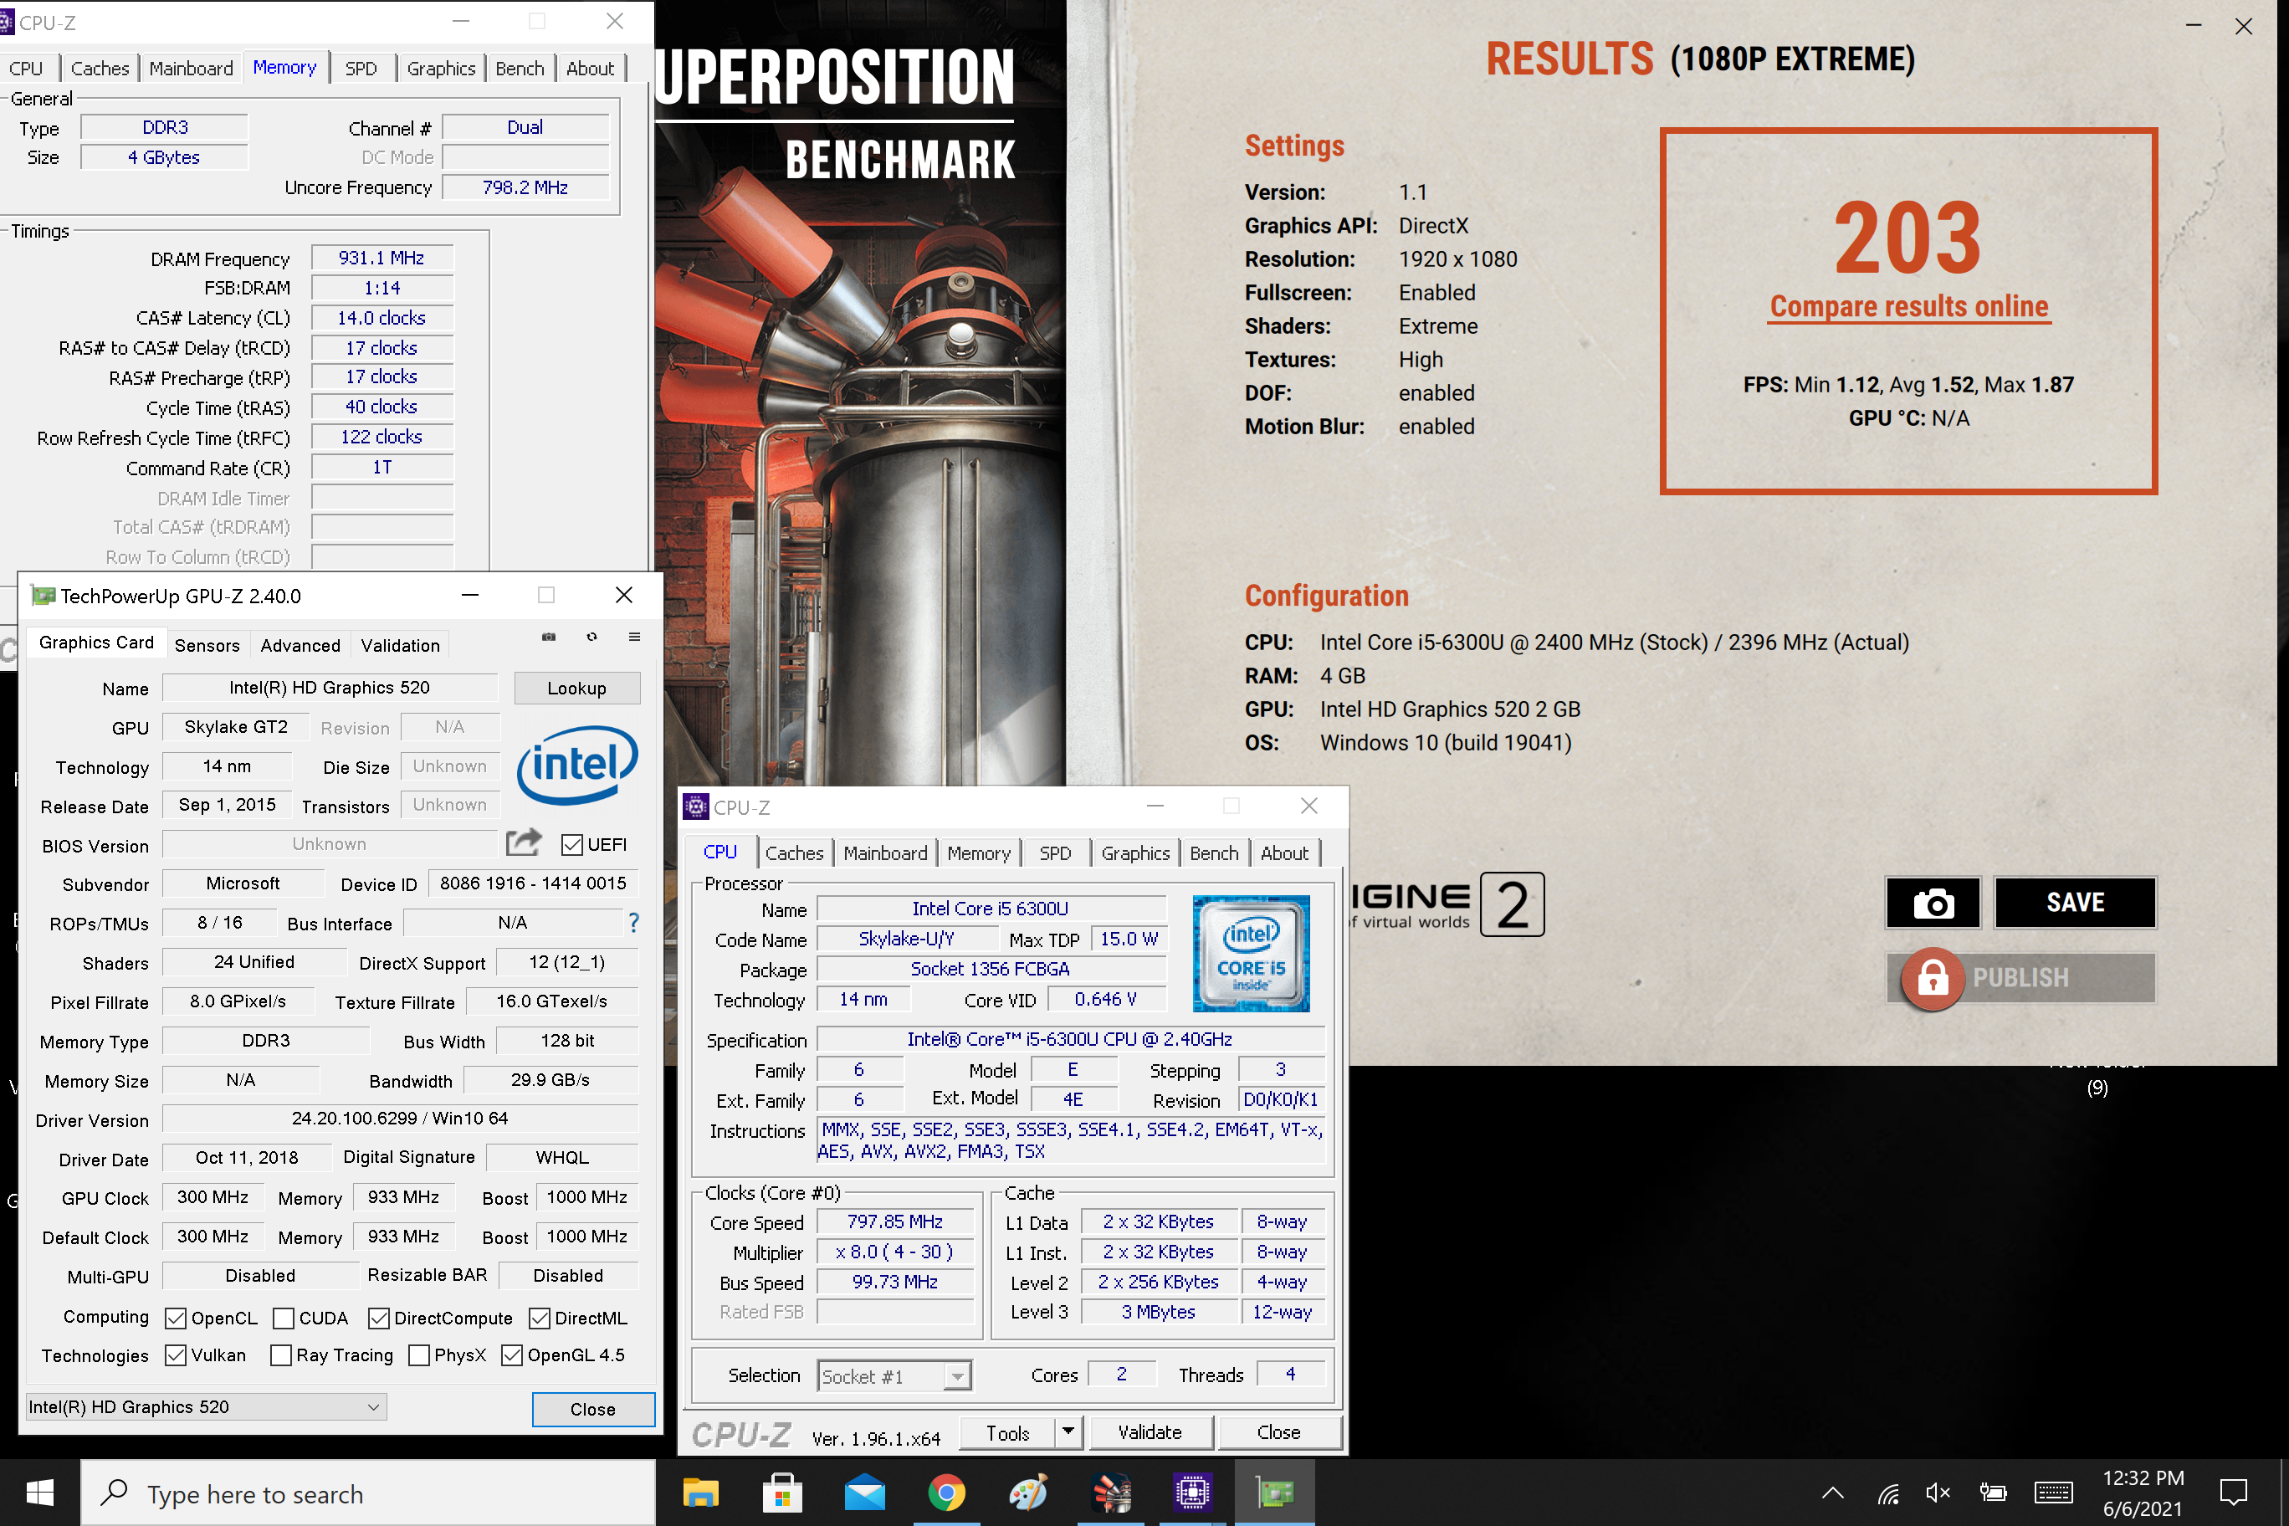Screen dimensions: 2289x1526
Task: Toggle the UEFI checkbox
Action: [x=572, y=845]
